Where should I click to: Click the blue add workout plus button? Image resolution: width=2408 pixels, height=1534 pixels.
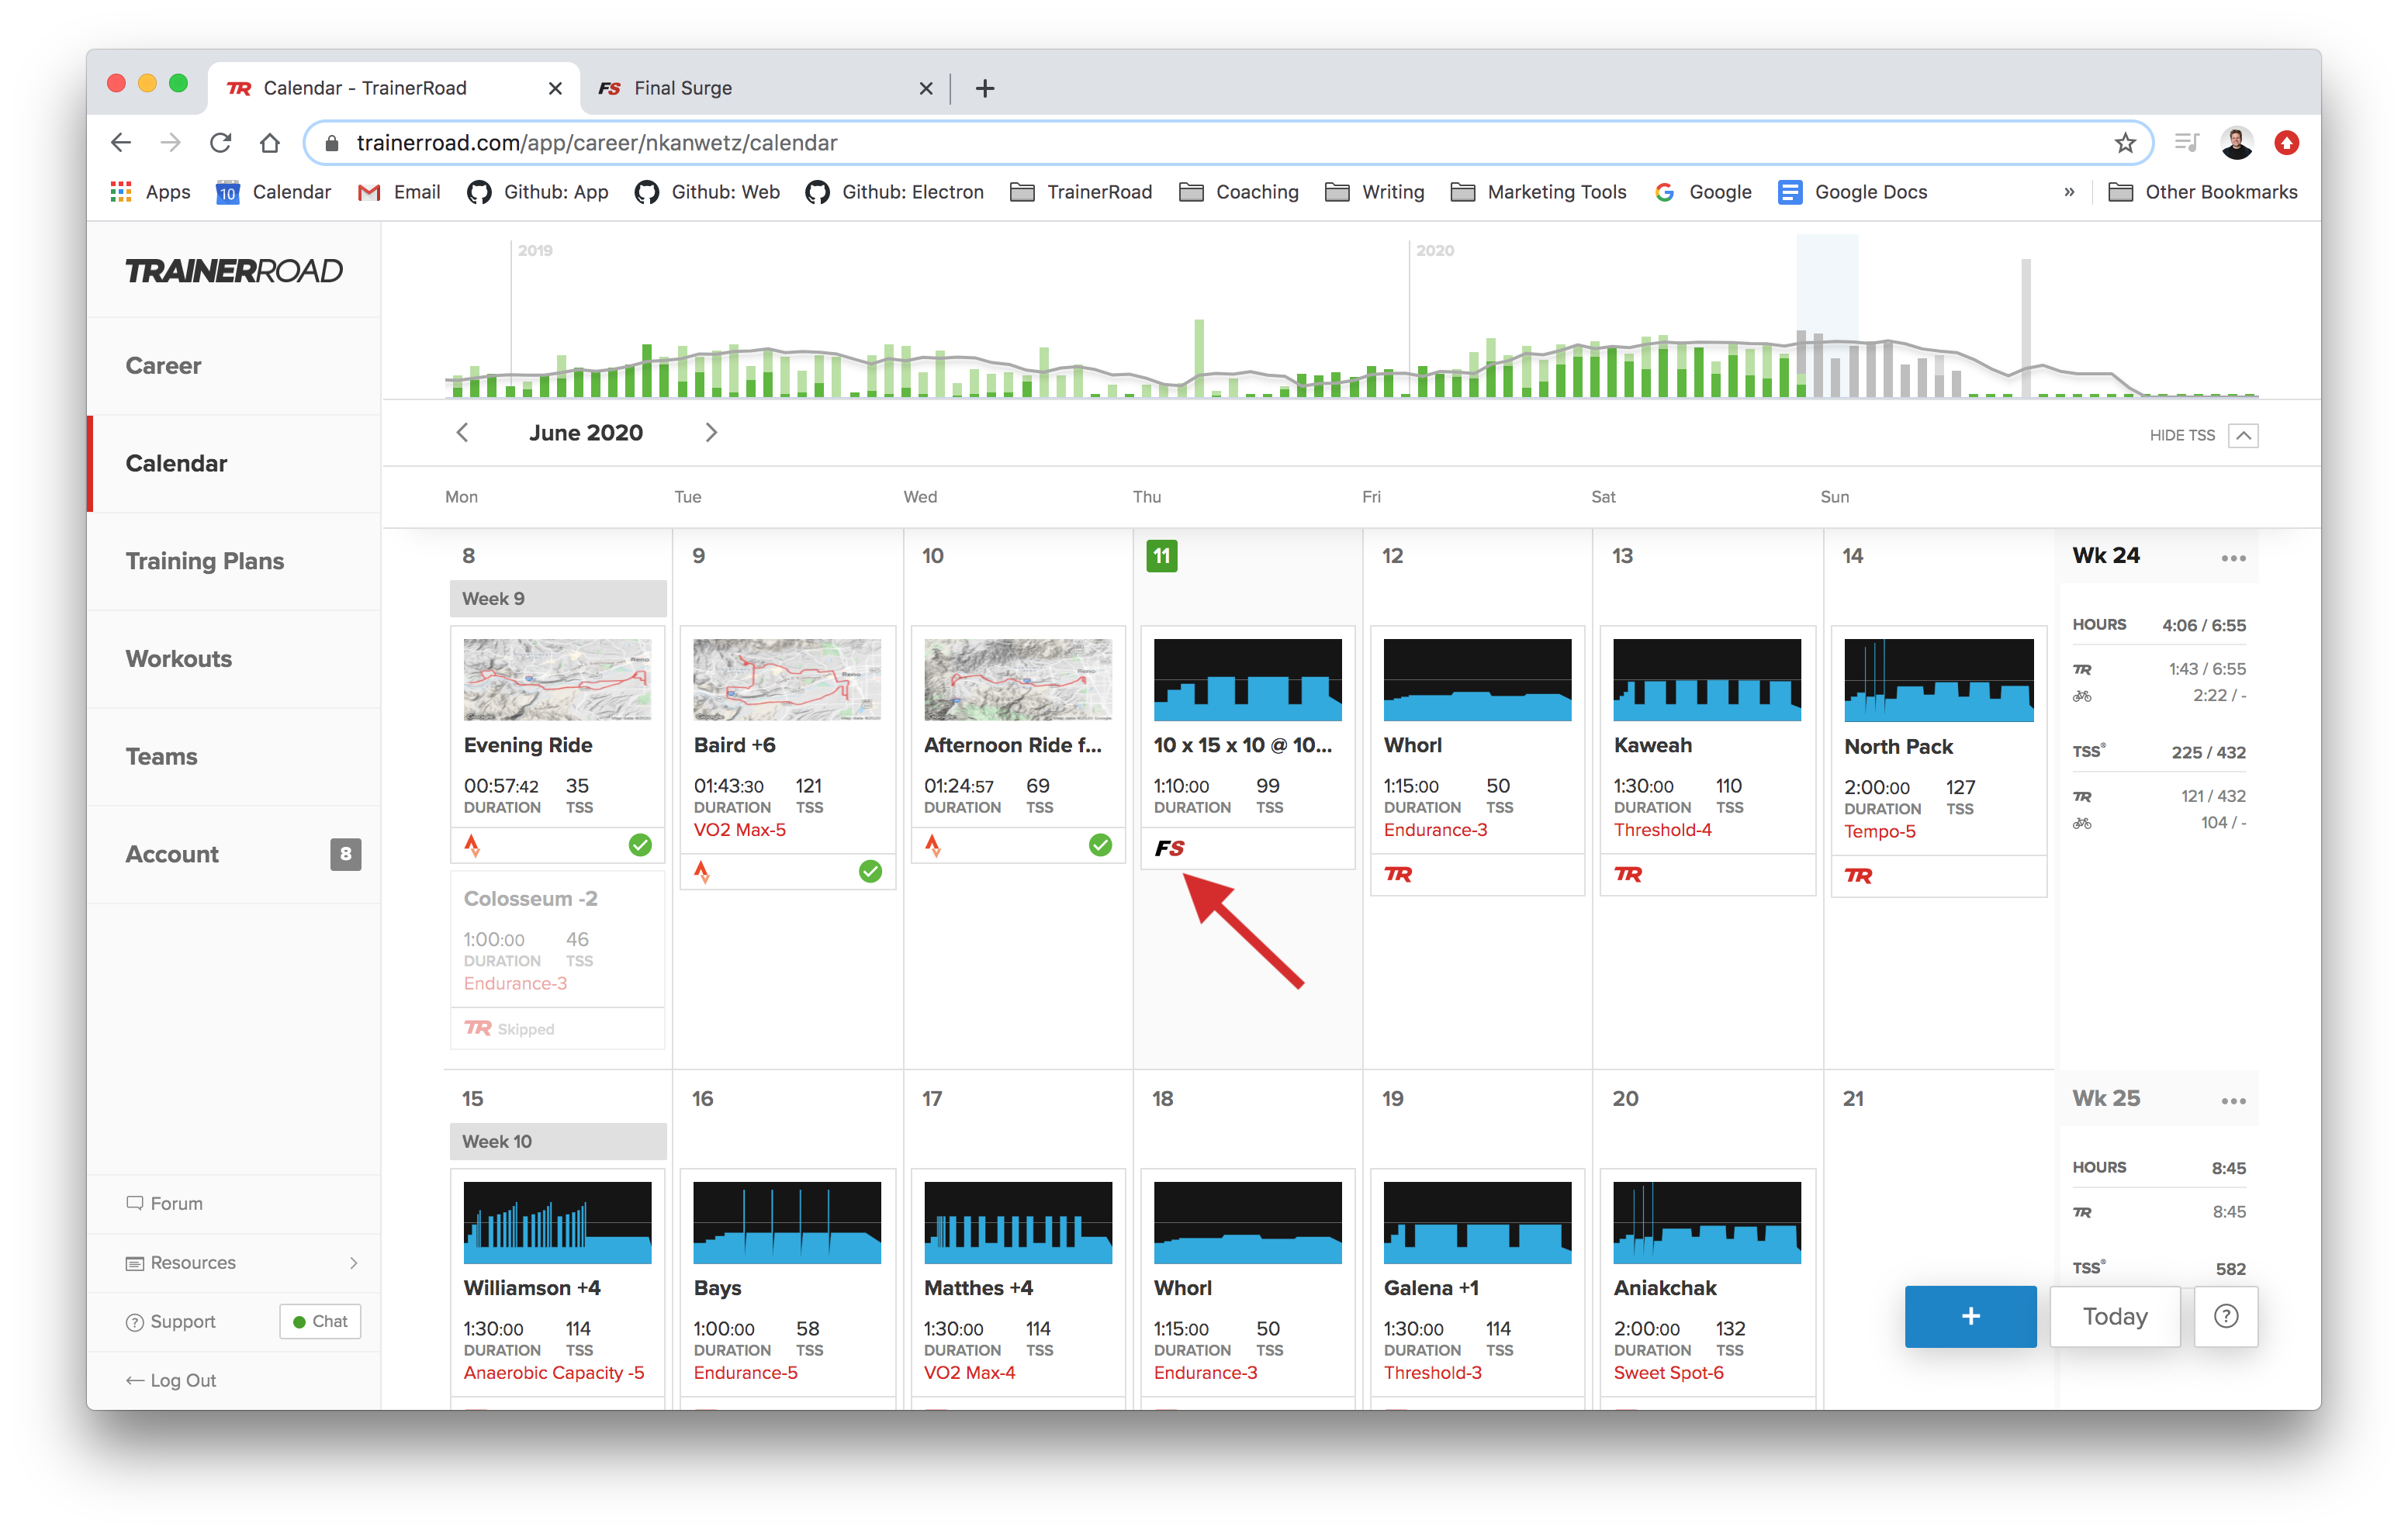click(x=1970, y=1316)
